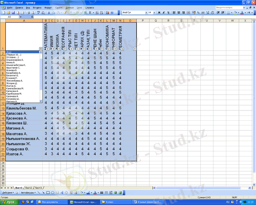Toggle italic formatting (К)

click(163, 13)
